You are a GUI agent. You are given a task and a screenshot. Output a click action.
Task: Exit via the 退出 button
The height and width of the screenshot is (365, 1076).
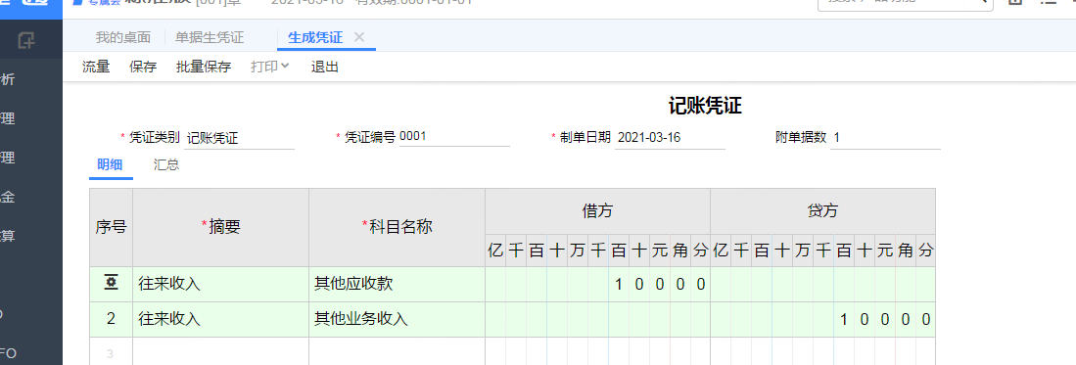325,67
